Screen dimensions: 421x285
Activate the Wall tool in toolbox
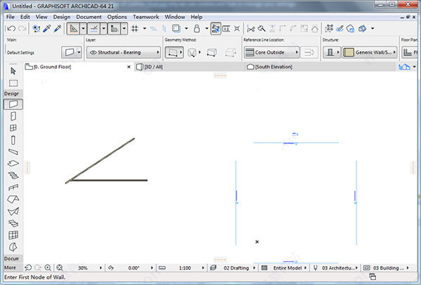13,104
